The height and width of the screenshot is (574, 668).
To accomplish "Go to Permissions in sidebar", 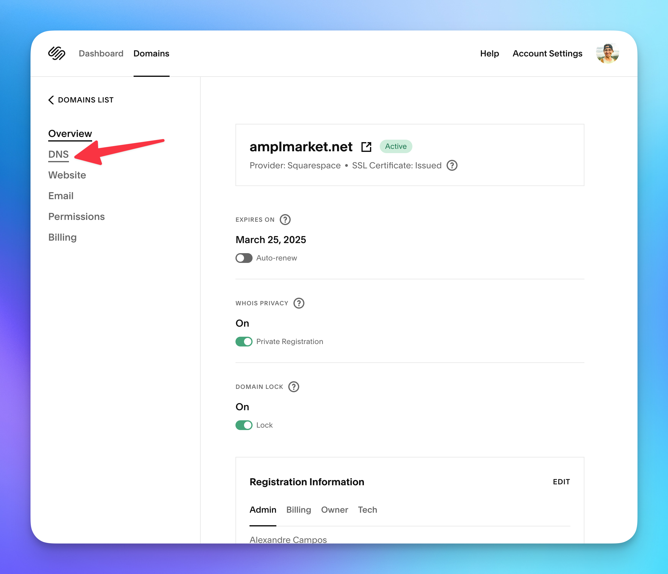I will (x=76, y=217).
